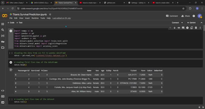Switch to DATA SCIENCE pdf tab

(41, 3)
